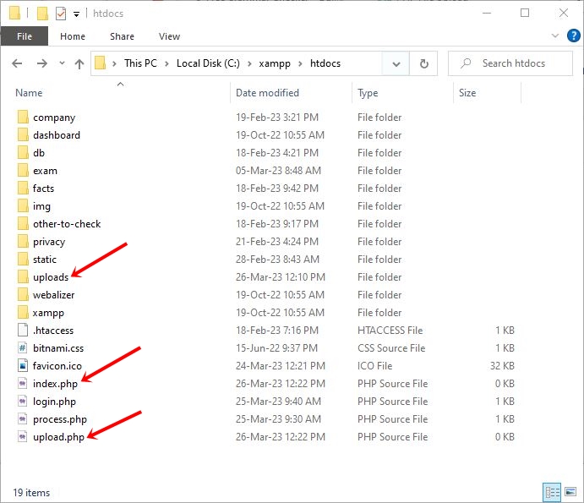
Task: Click the 'index.php' file name
Action: [x=55, y=384]
